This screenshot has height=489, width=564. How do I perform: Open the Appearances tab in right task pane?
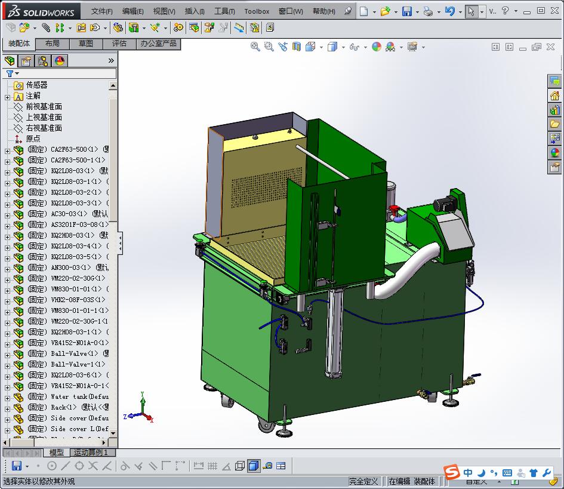[555, 153]
